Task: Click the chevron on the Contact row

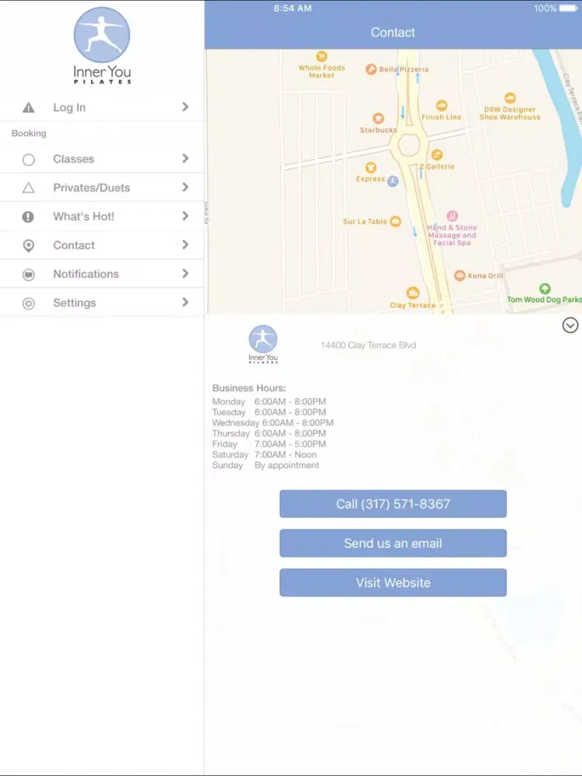Action: [x=185, y=244]
